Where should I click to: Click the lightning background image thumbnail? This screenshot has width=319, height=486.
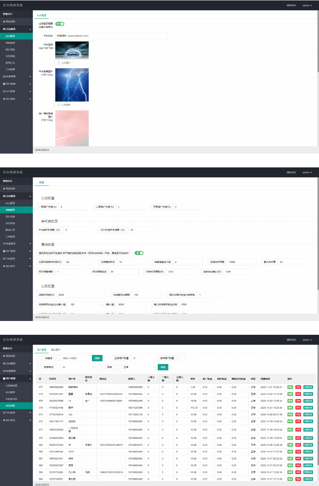(72, 85)
